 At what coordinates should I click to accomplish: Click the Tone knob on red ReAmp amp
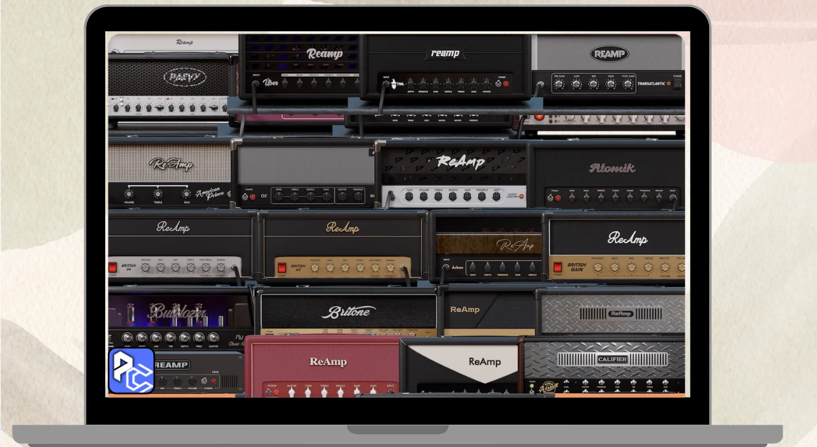(308, 391)
